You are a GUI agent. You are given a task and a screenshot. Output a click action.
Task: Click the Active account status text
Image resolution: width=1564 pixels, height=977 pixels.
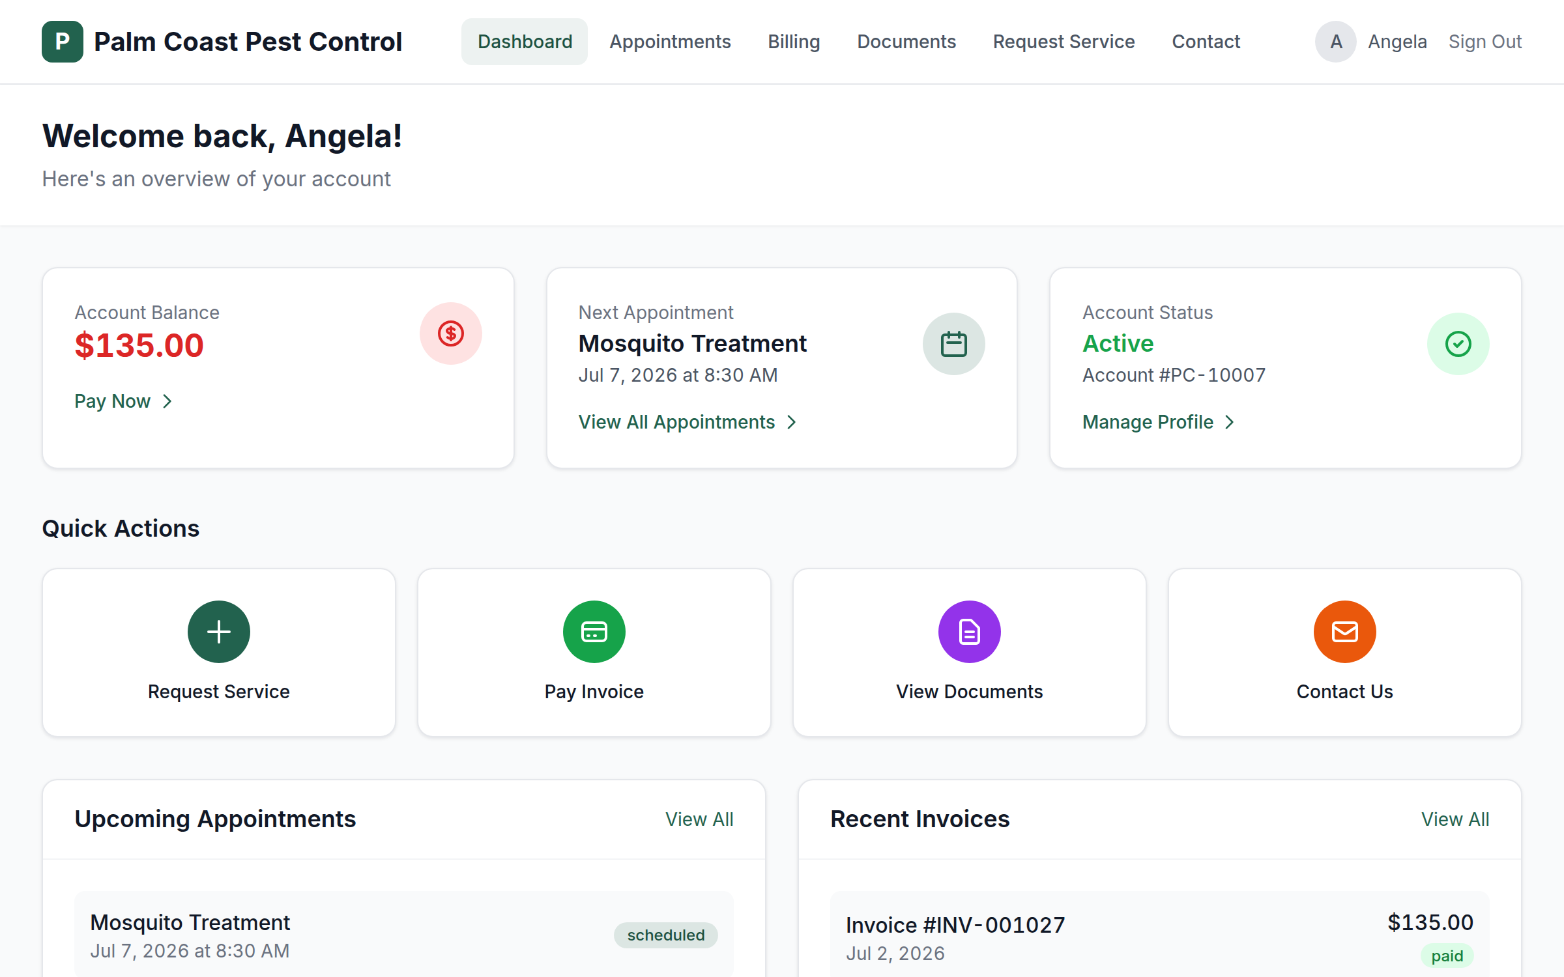pyautogui.click(x=1118, y=343)
